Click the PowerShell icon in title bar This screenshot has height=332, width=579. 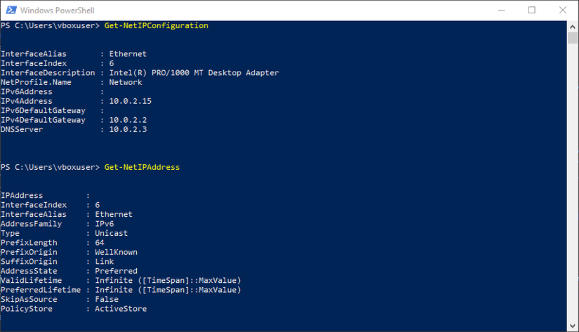pyautogui.click(x=9, y=10)
